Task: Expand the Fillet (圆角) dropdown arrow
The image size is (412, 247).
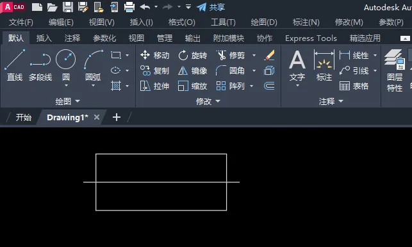Action: click(254, 70)
